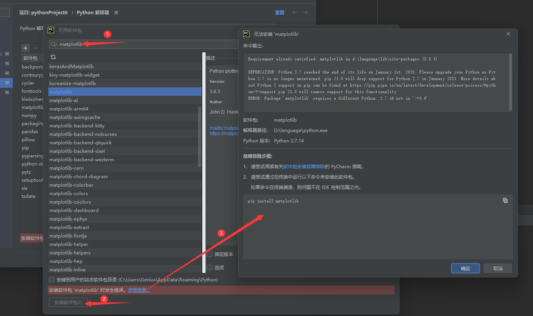Image resolution: width=533 pixels, height=316 pixels.
Task: Click the command output scrollbar
Action: coord(511,82)
